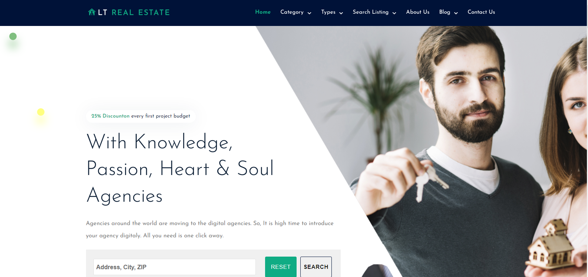Image resolution: width=588 pixels, height=277 pixels.
Task: Click the SEARCH button
Action: [x=316, y=267]
